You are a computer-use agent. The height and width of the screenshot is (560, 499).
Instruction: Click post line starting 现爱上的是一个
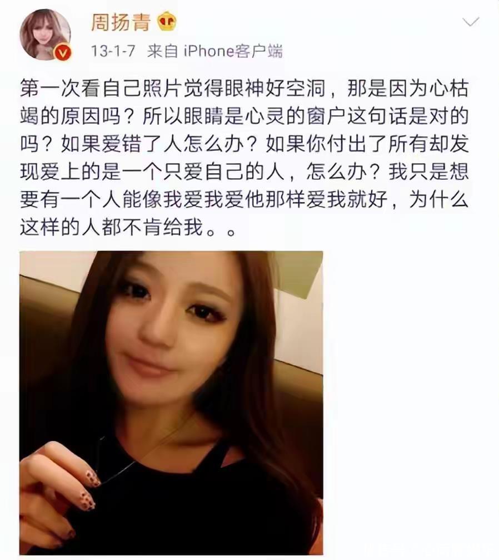[244, 171]
